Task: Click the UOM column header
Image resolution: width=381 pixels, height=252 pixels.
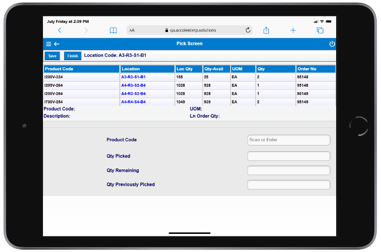Action: pyautogui.click(x=243, y=69)
